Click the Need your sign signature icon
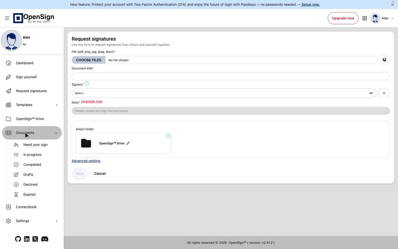Screen dimensions: 398x249 [x=16, y=145]
